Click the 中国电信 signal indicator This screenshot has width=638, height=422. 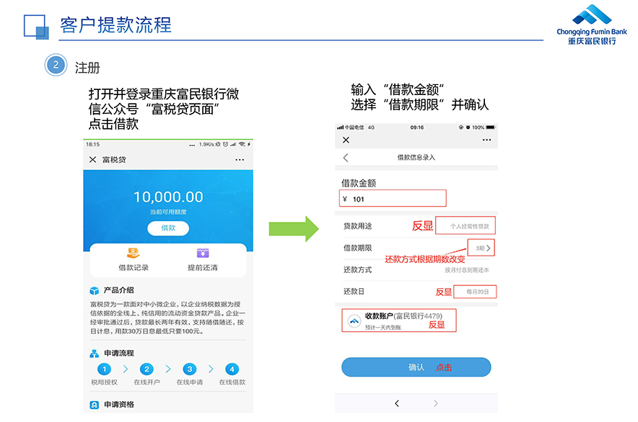click(x=350, y=127)
